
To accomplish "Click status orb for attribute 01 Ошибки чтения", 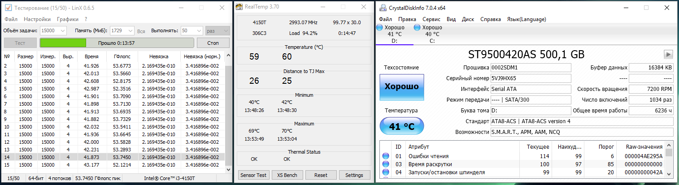I will [x=385, y=156].
